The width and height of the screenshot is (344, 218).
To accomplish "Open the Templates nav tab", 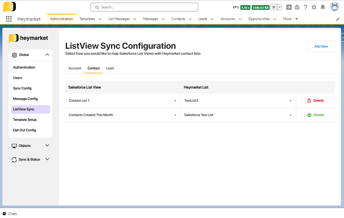I will pyautogui.click(x=87, y=19).
